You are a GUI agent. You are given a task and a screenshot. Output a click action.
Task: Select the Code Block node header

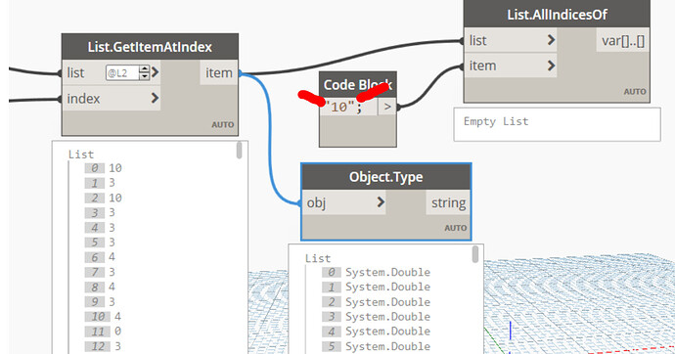358,85
